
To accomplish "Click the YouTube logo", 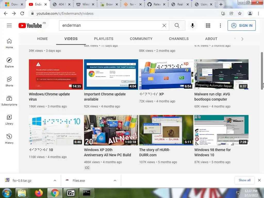I will [x=30, y=26].
